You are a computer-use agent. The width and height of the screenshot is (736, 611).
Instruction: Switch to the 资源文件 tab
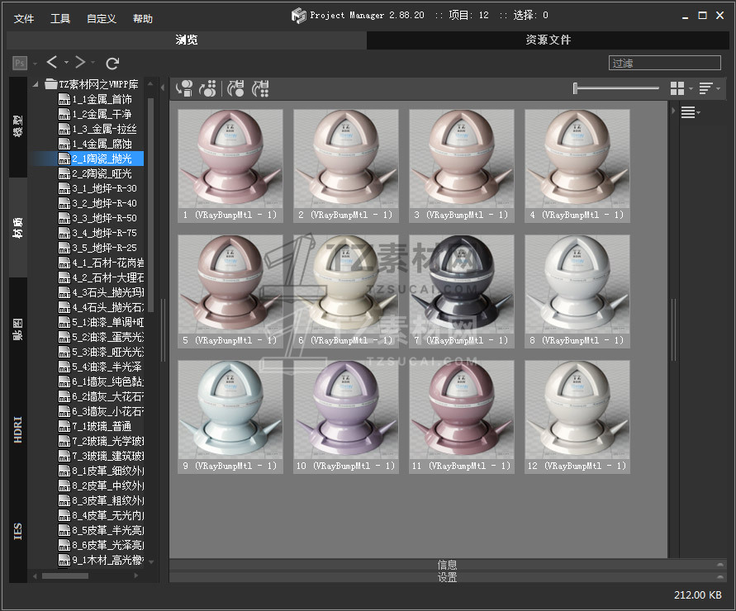pos(548,40)
